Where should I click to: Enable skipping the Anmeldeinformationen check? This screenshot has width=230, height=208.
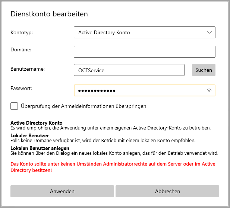point(14,106)
